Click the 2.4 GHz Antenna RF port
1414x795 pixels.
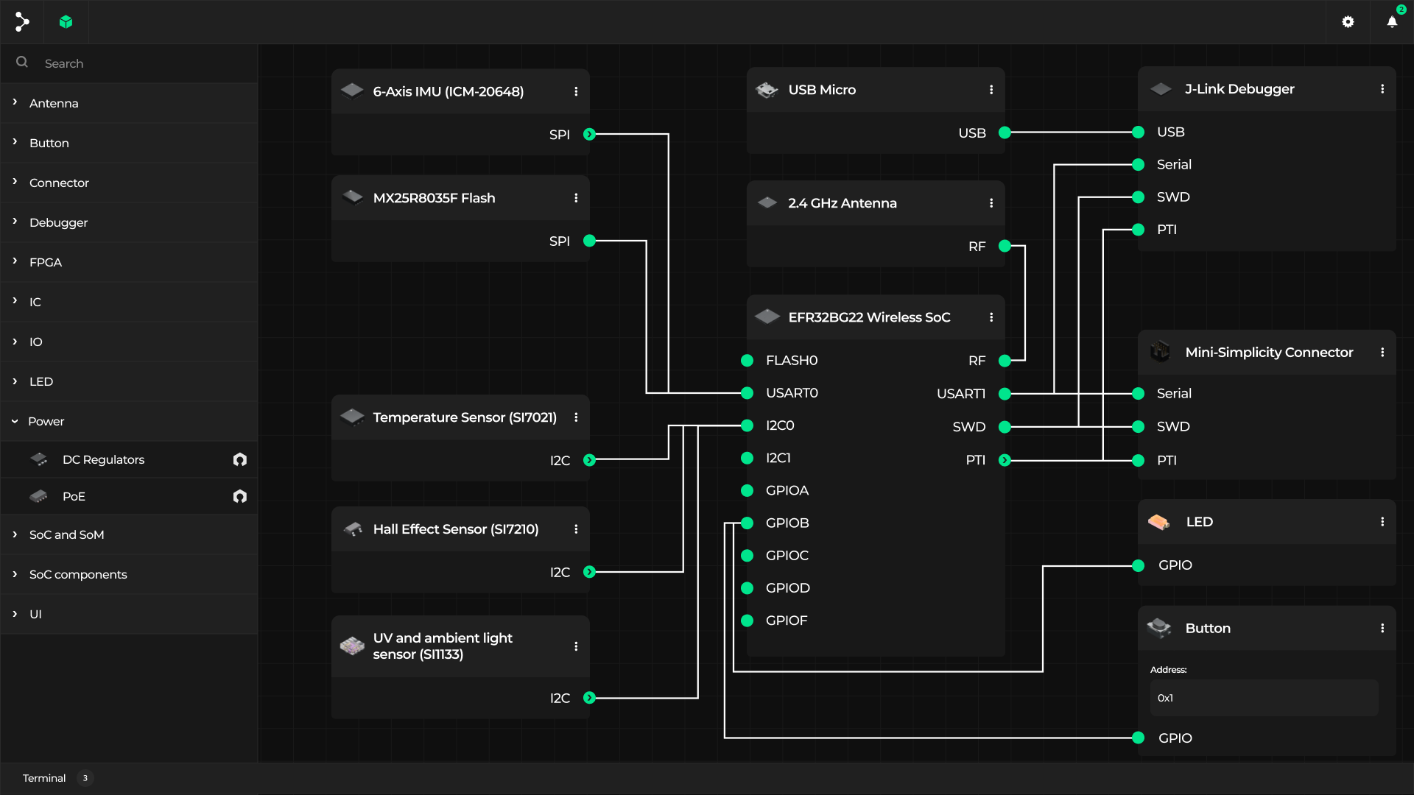(x=1005, y=246)
